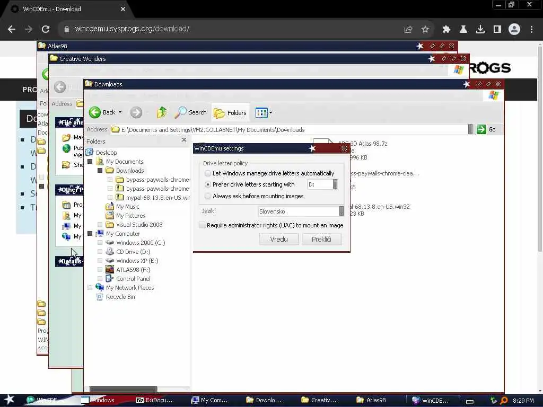Image resolution: width=543 pixels, height=407 pixels.
Task: Open Chrome three-dot menu
Action: pos(531,30)
